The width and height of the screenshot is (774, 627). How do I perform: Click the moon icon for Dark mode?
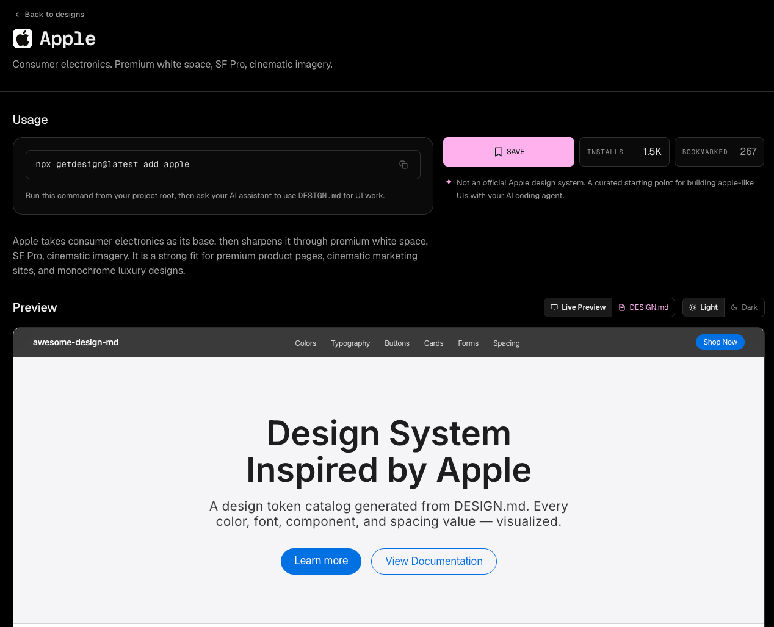[x=734, y=307]
